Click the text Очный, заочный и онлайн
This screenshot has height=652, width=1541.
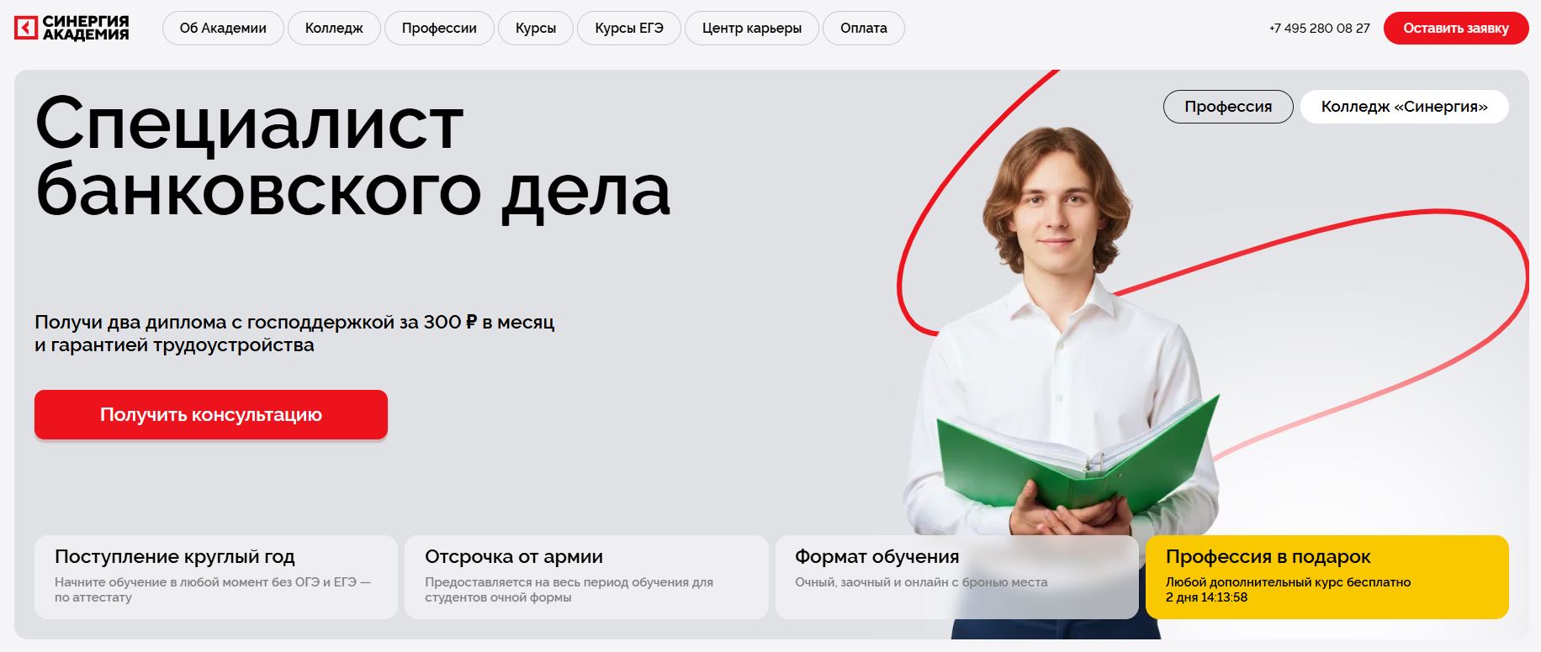point(921,582)
